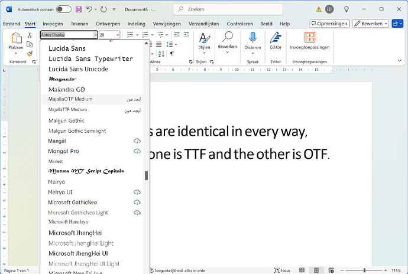Open the Editor pen icon
The image size is (408, 274).
pyautogui.click(x=276, y=37)
